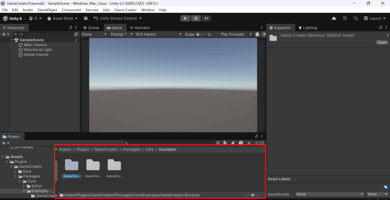This screenshot has height=200, width=390.
Task: Click the Pause button in toolbar
Action: [196, 18]
